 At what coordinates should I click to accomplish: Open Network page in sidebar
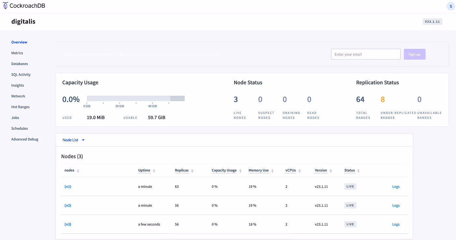tap(18, 96)
